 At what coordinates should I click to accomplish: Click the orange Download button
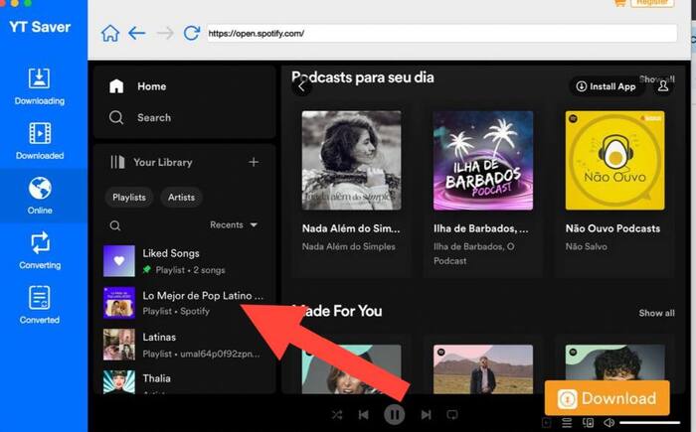coord(607,398)
